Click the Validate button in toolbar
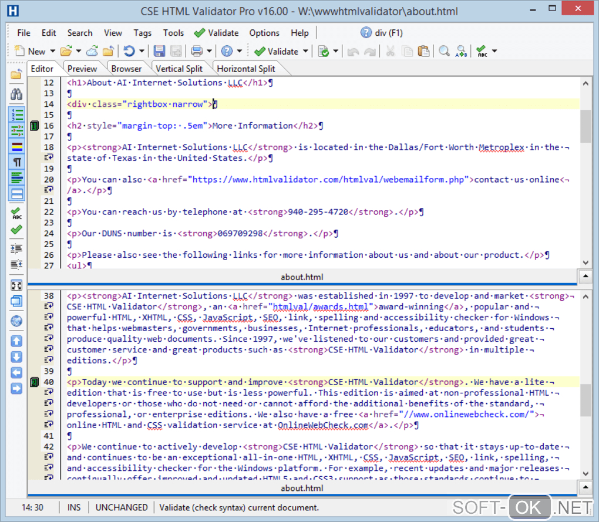This screenshot has width=599, height=522. [277, 51]
